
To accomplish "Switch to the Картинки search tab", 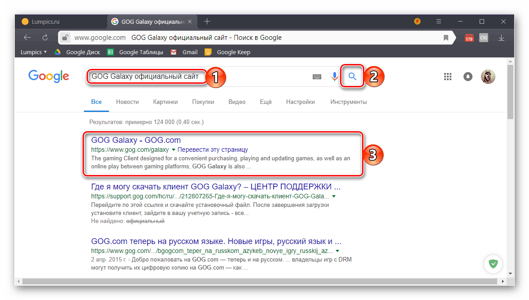I will pos(165,102).
